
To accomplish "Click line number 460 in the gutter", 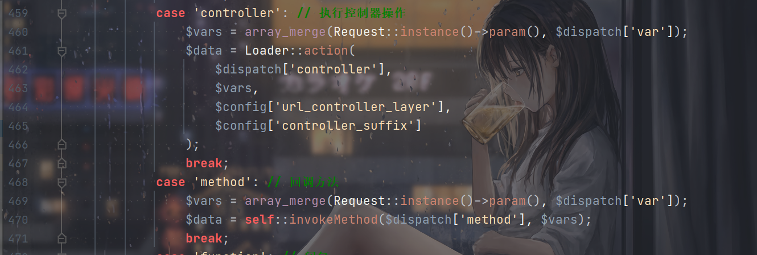I will (18, 32).
